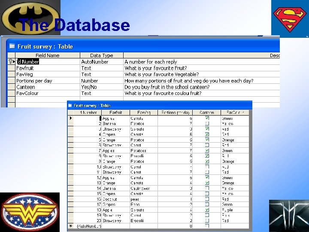Open the Text data type cell for Favfruit
The image size is (309, 232).
pyautogui.click(x=102, y=68)
